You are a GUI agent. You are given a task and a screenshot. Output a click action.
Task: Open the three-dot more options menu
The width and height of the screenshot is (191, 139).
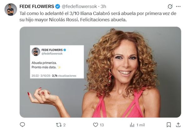coord(178,6)
